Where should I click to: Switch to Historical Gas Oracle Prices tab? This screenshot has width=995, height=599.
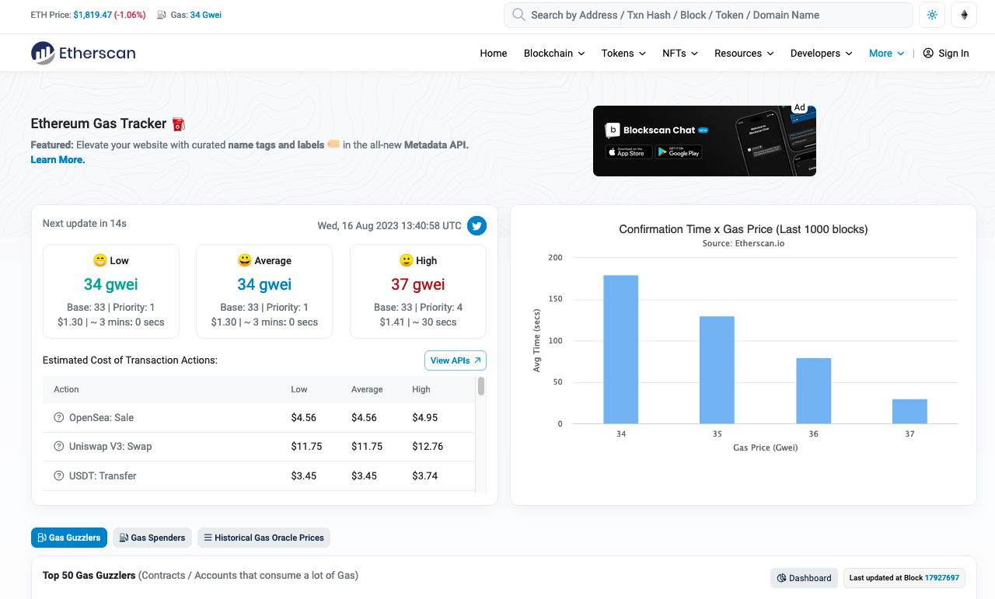tap(264, 538)
